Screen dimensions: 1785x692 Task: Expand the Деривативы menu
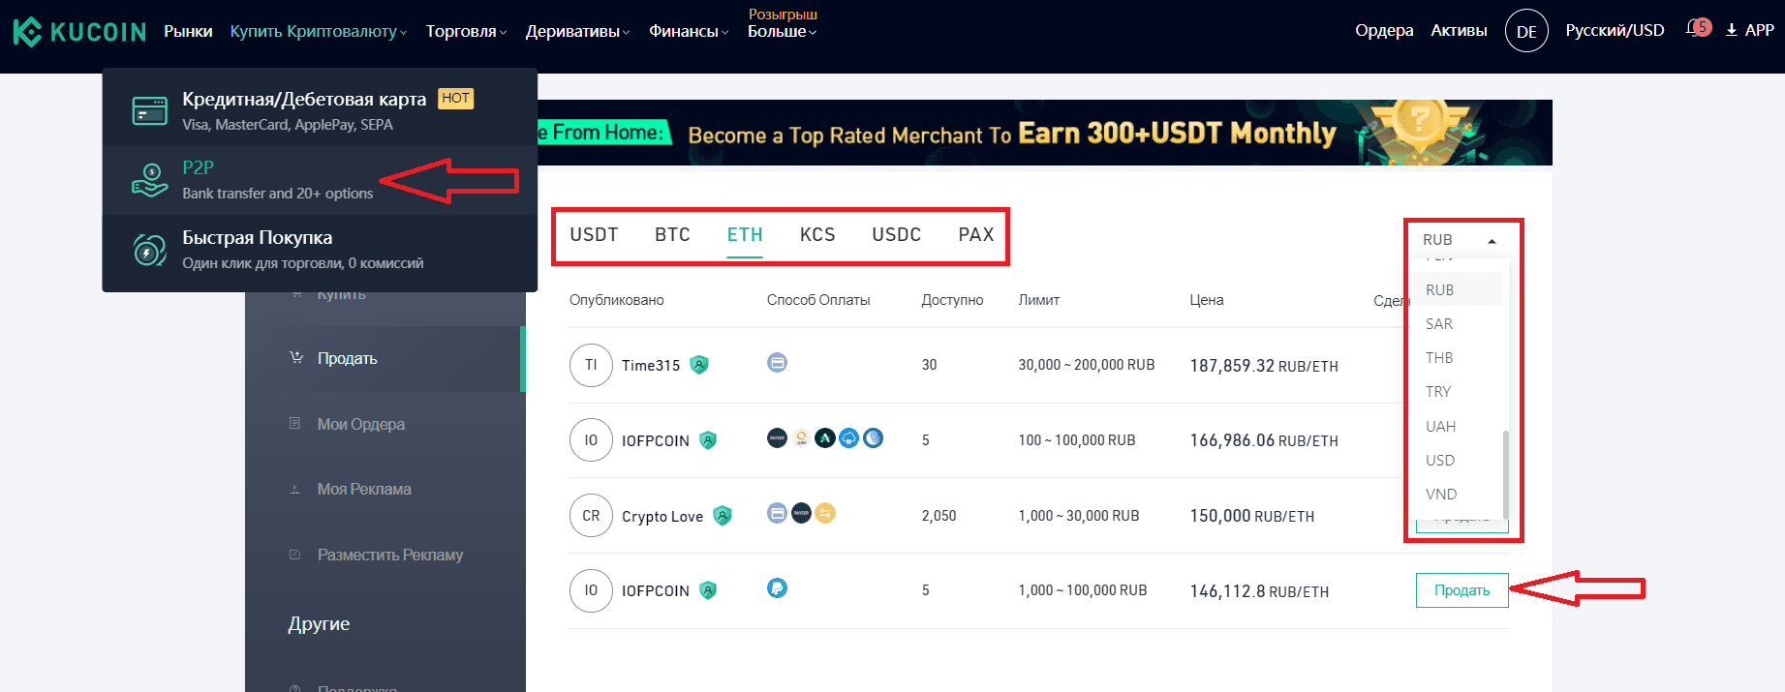pos(577,31)
